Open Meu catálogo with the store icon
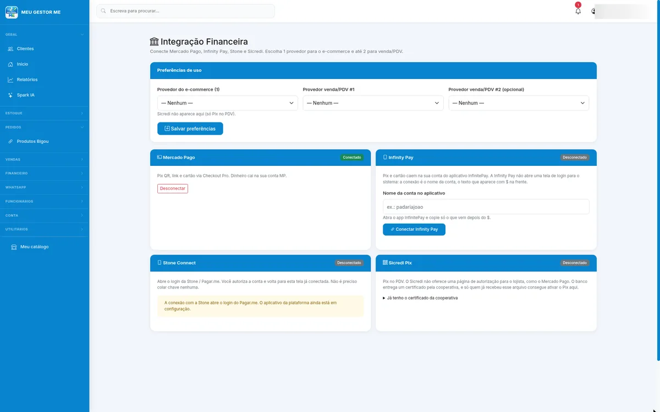Image resolution: width=660 pixels, height=412 pixels. (14, 247)
